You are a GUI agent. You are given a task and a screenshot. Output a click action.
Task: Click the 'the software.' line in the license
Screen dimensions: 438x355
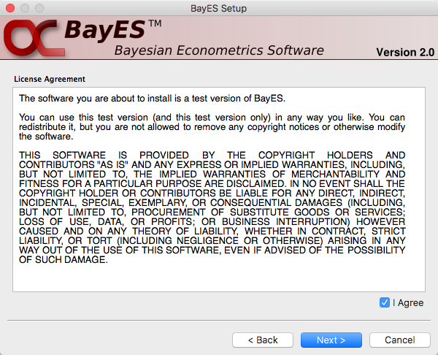coord(46,137)
